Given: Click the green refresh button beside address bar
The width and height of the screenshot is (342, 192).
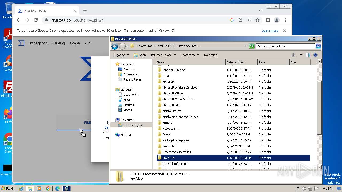Looking at the screenshot, I should pos(252,46).
